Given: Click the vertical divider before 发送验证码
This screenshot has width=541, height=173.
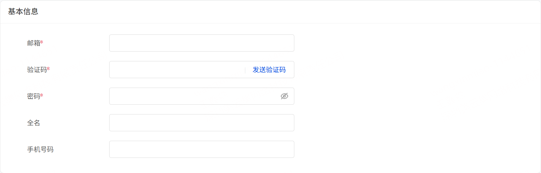Looking at the screenshot, I should coord(245,70).
